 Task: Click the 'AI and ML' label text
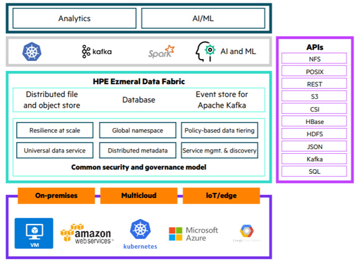coord(238,52)
